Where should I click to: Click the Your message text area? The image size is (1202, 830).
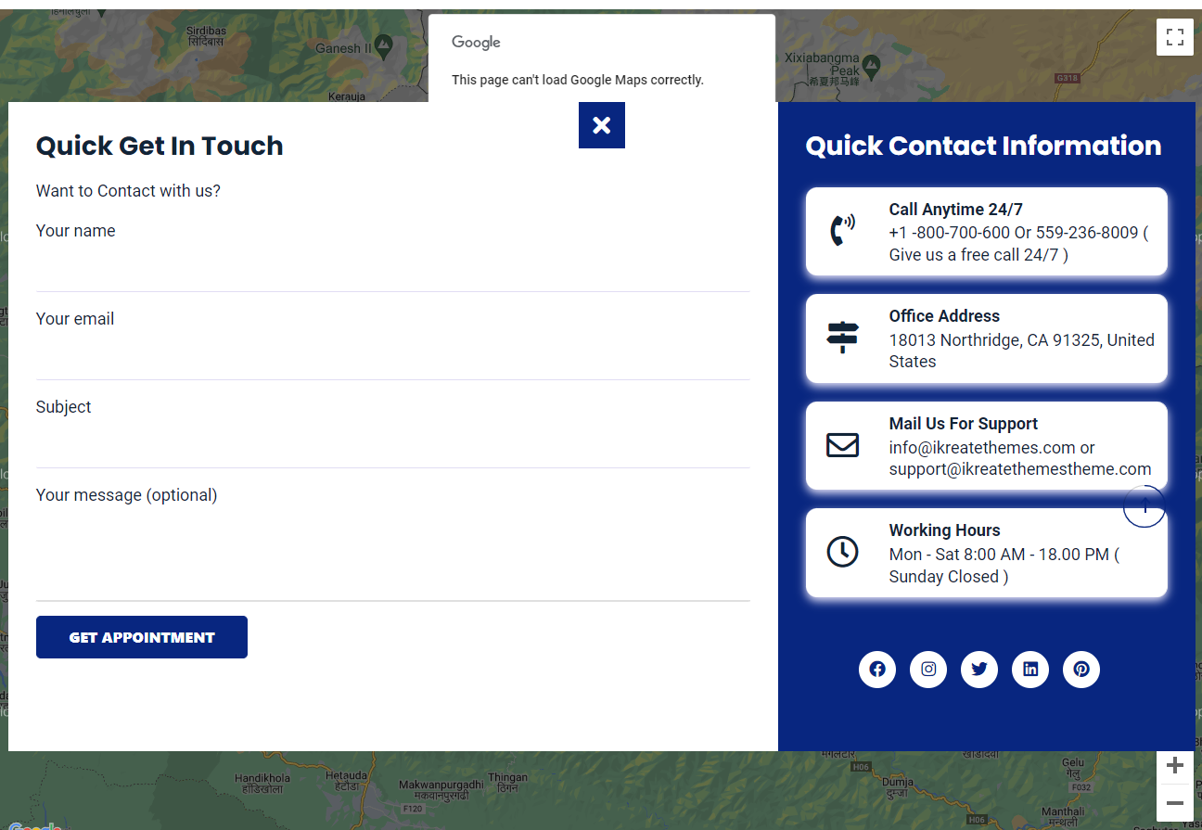coord(392,555)
